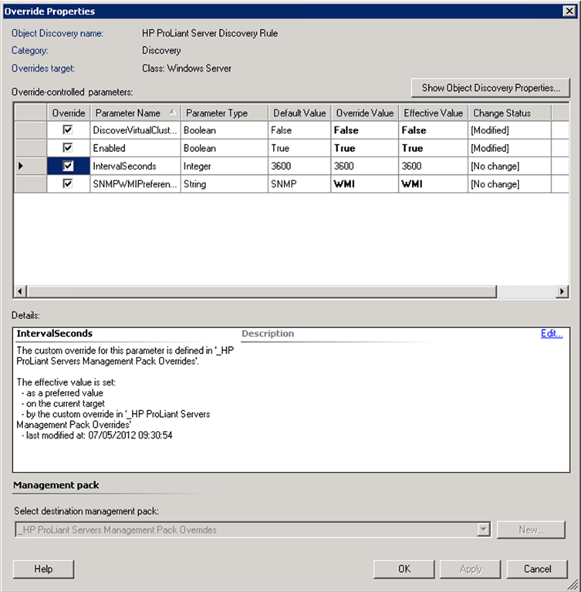The width and height of the screenshot is (581, 592).
Task: Toggle the IntervalSeconds override checkbox
Action: coord(68,166)
